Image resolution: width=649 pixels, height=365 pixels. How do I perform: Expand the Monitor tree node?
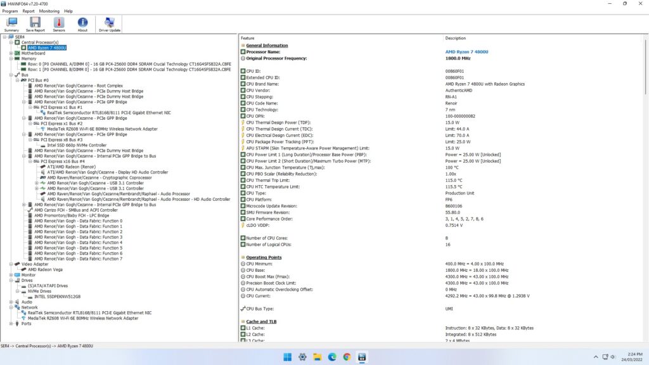point(11,275)
